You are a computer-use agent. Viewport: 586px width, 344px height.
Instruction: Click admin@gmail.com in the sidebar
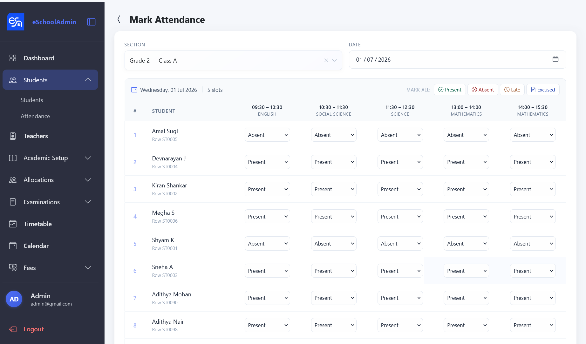tap(51, 304)
